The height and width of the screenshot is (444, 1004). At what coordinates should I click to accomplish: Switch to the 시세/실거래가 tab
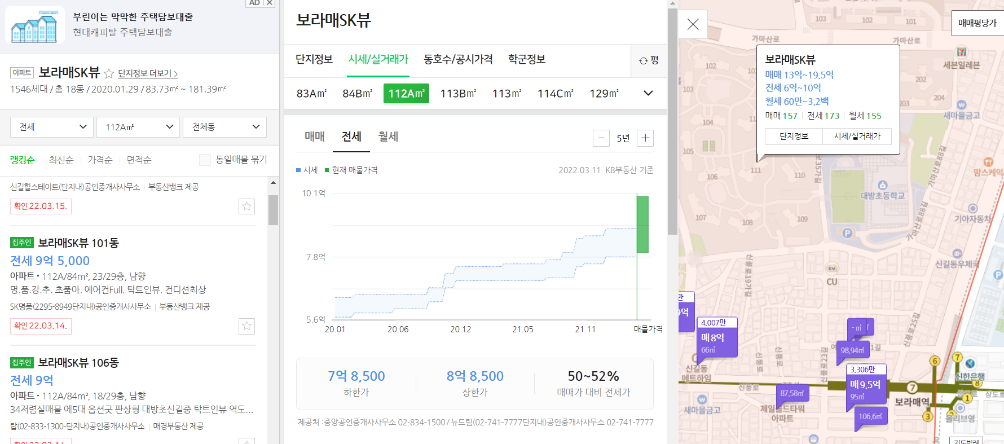tap(378, 59)
